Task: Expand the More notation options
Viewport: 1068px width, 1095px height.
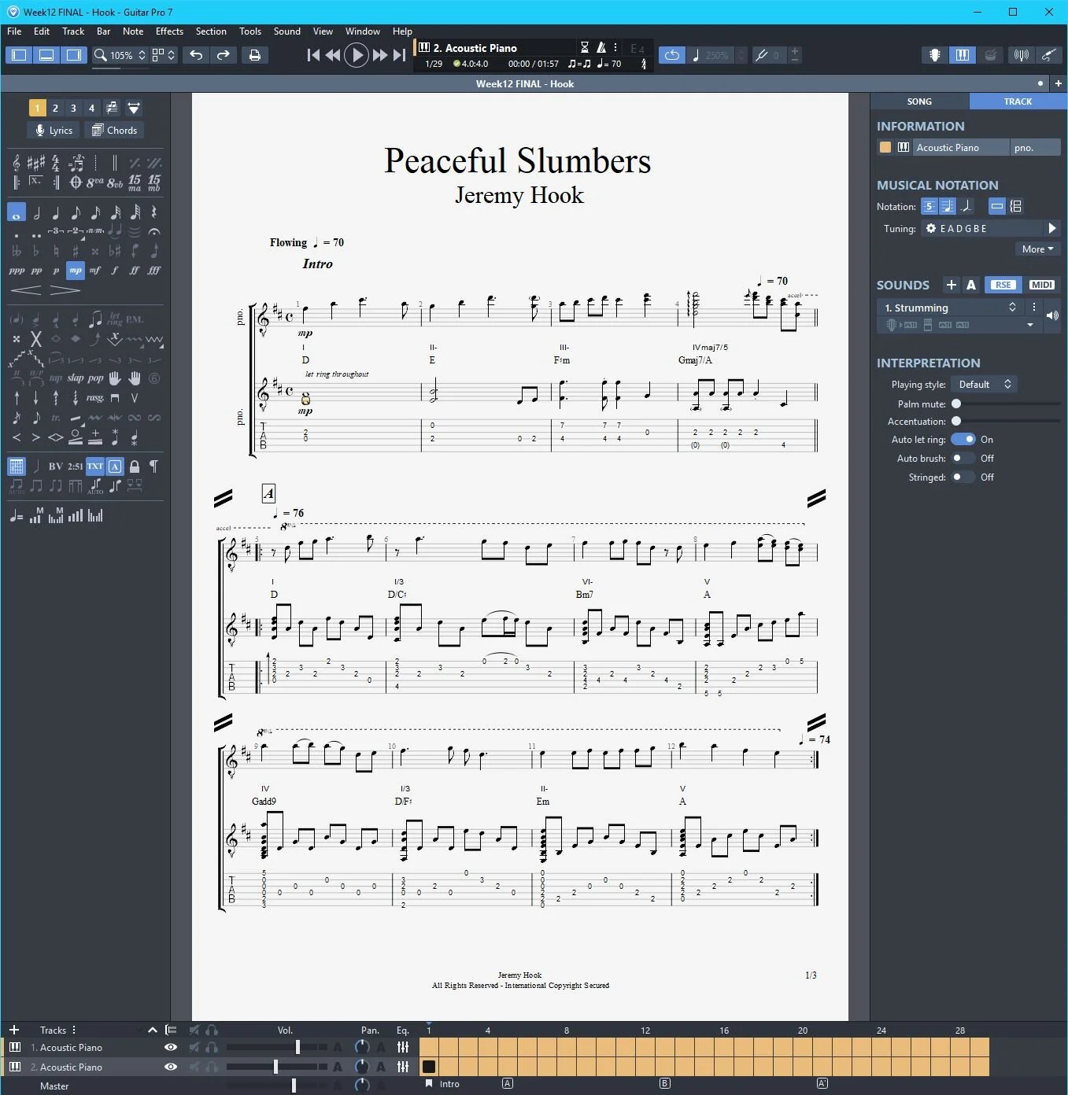Action: click(x=1037, y=249)
